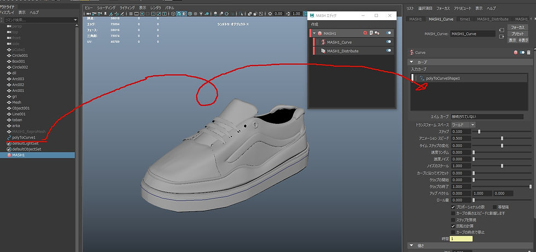Select taban in the outliner

[16, 119]
